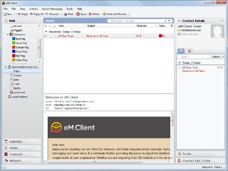Toggle the flag on the eM Client Team message
The image size is (228, 171).
point(172,36)
